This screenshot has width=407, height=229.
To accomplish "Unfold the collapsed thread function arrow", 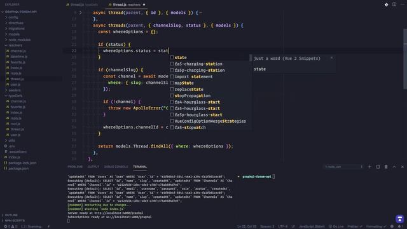I will pyautogui.click(x=81, y=13).
